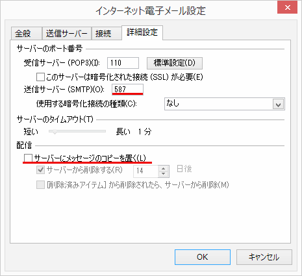This screenshot has width=302, height=276.
Task: Click the SMTP port field showing 587
Action: (x=127, y=89)
